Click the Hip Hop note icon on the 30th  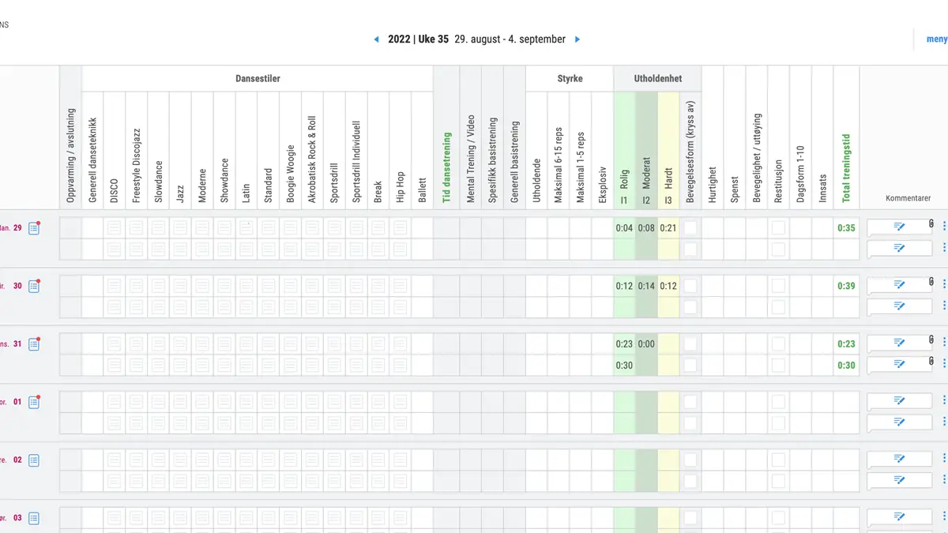point(401,286)
